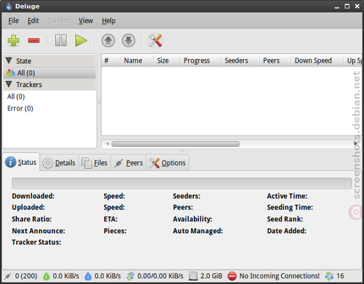Click the Date Added label

tap(286, 231)
